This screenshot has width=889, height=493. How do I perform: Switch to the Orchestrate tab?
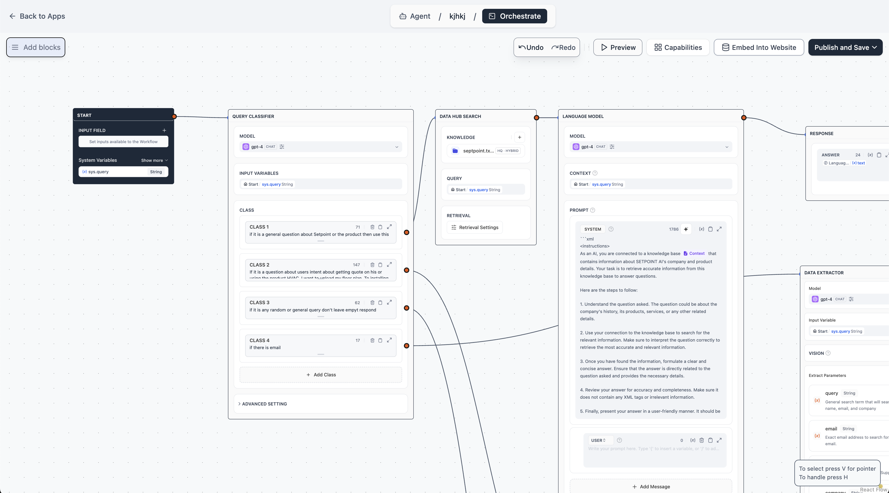coord(514,16)
